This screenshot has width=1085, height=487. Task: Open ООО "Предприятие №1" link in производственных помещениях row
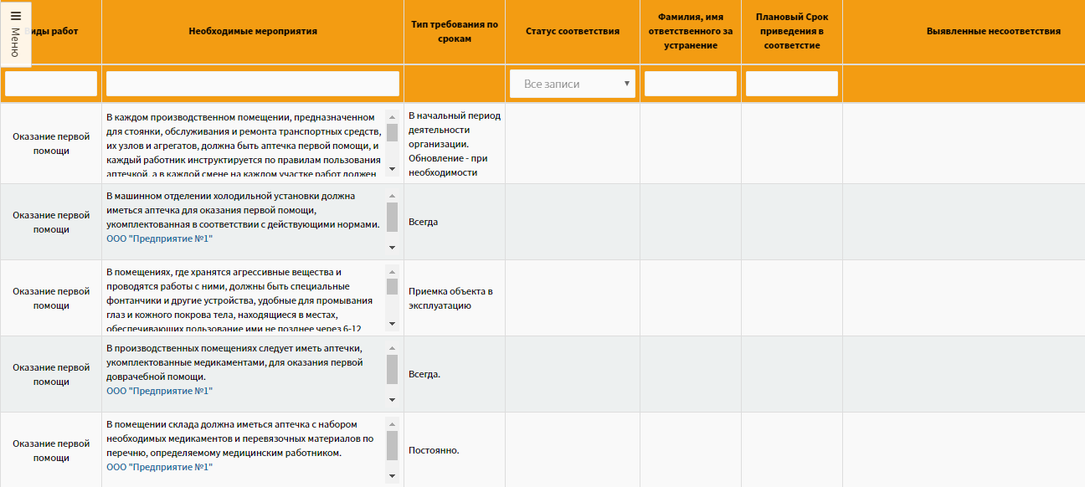[160, 391]
